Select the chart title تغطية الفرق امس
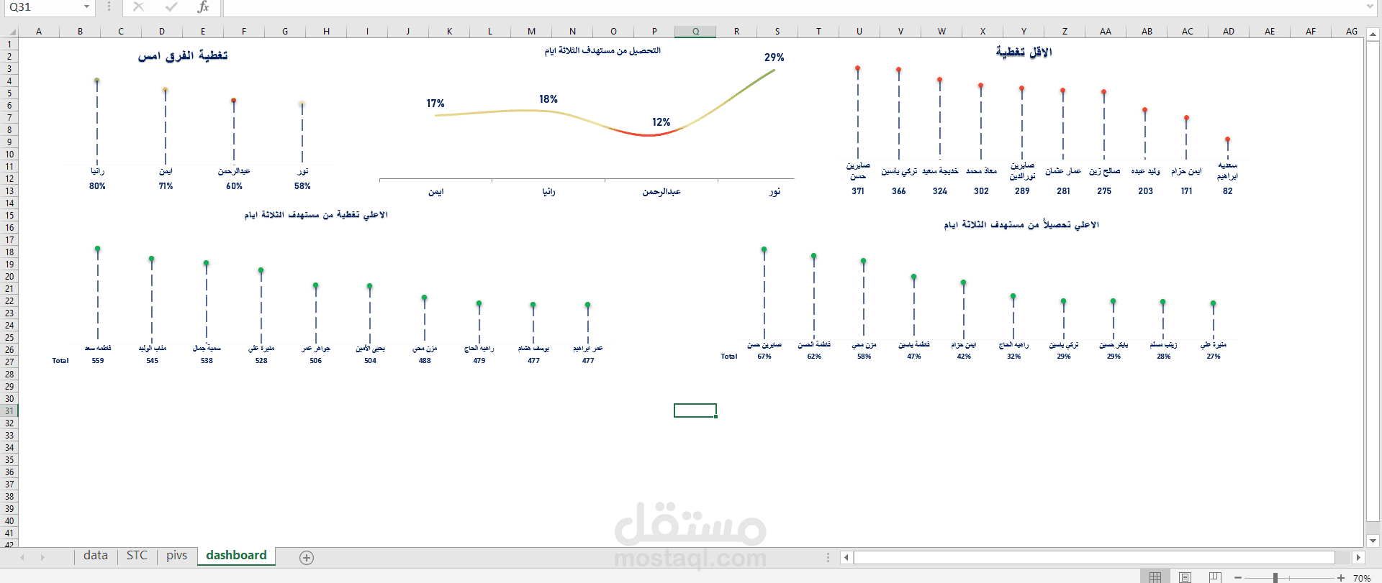 click(x=183, y=55)
